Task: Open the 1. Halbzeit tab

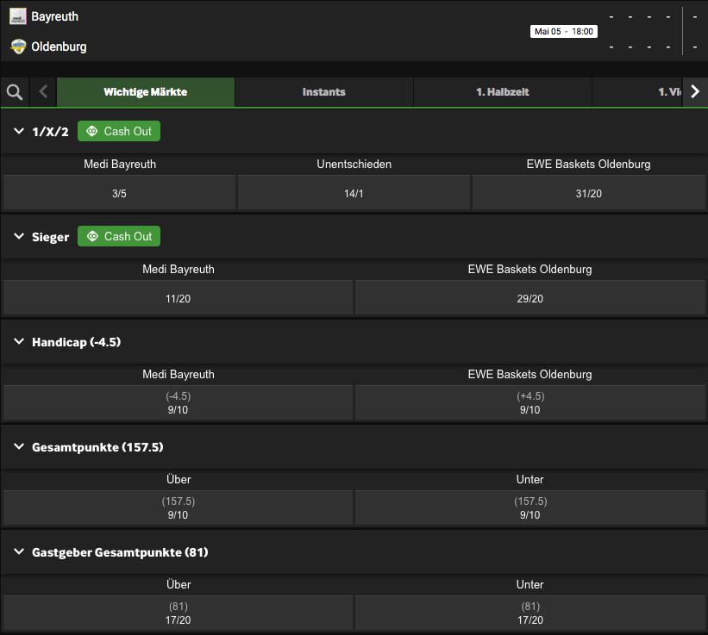Action: [503, 92]
